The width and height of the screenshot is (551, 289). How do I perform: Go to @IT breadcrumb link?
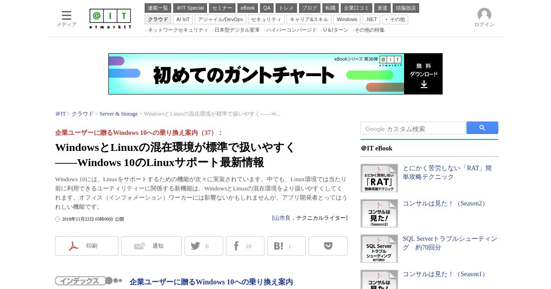point(61,114)
